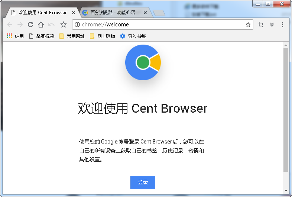Click the 导入书签 bookmark item
This screenshot has width=292, height=197.
pos(133,36)
